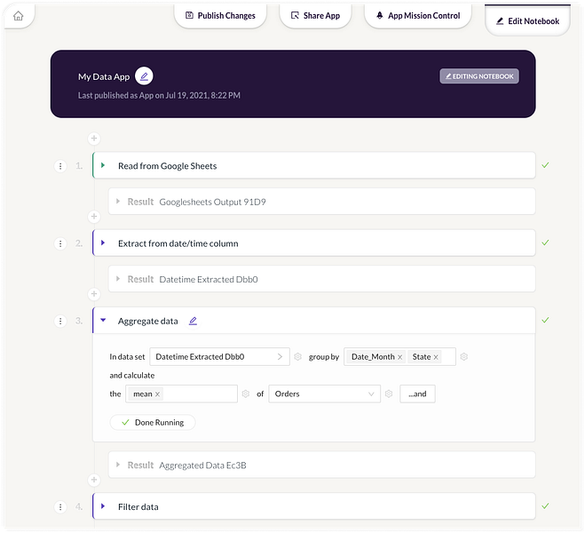This screenshot has width=585, height=533.
Task: Rename the Aggregate data step
Action: 193,321
